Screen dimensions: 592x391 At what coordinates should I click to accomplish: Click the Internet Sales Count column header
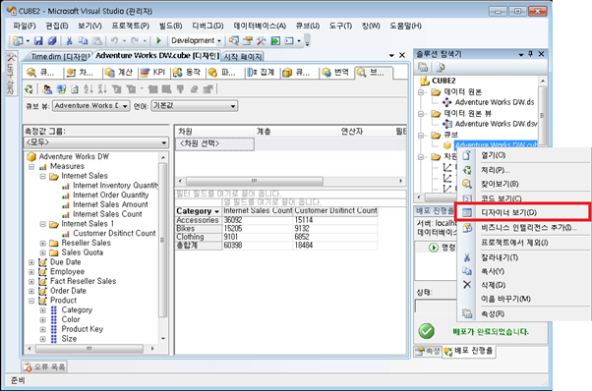pos(258,211)
